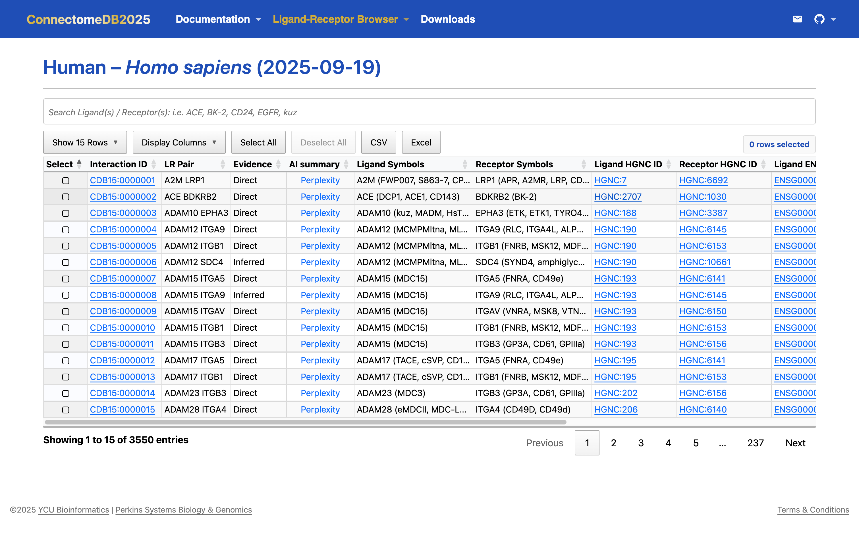Sort table by Evidence column arrows
Viewport: 859px width, 533px height.
(278, 164)
